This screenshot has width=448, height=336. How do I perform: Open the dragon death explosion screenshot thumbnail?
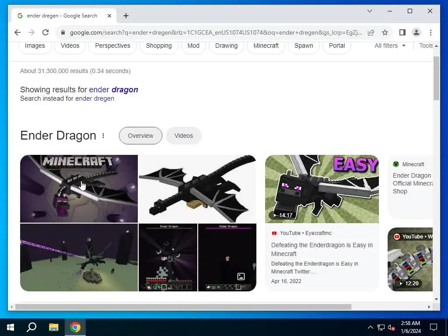click(x=168, y=257)
